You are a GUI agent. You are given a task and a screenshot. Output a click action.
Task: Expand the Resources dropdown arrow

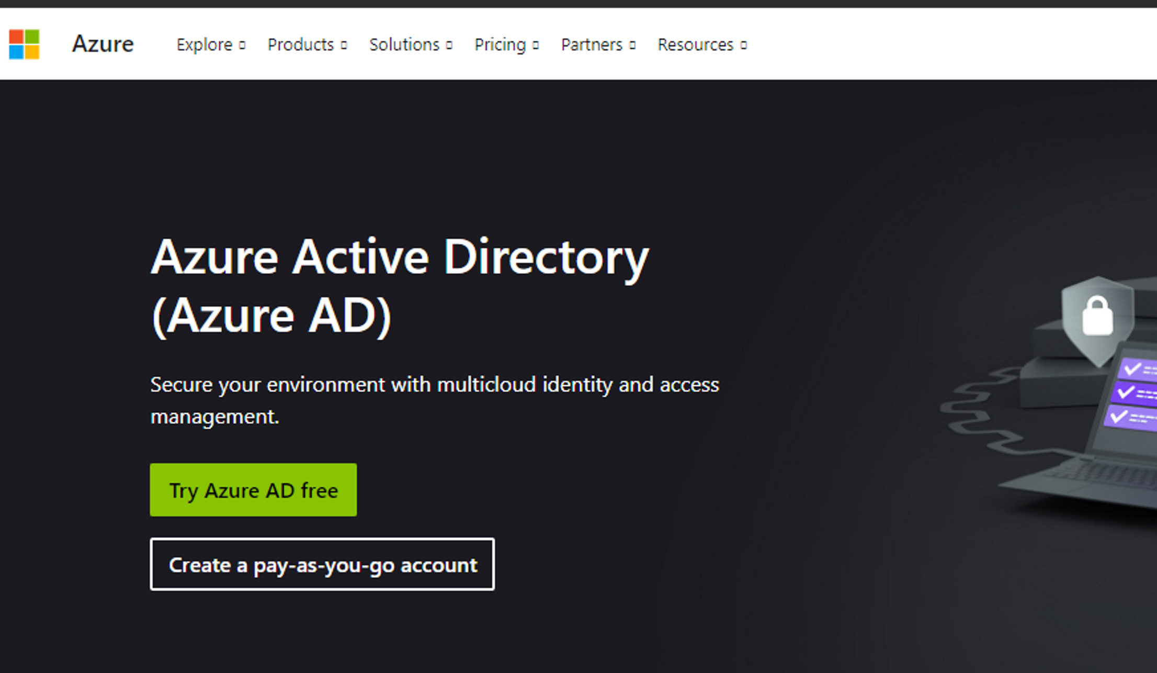pyautogui.click(x=743, y=46)
